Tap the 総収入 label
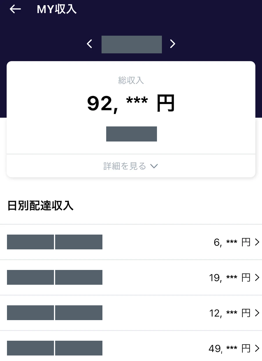The image size is (262, 361). pyautogui.click(x=131, y=80)
